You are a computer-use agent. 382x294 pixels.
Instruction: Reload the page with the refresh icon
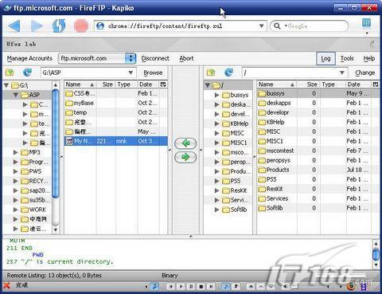click(59, 26)
